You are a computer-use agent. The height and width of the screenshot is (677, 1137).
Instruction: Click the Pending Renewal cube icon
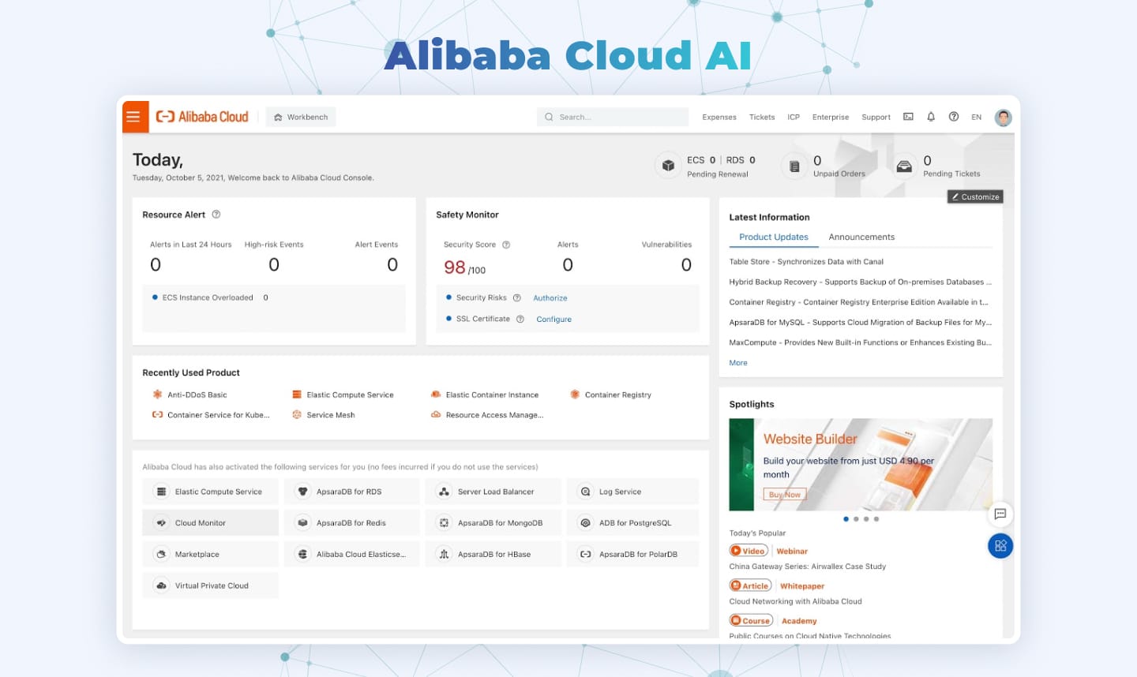click(x=668, y=166)
